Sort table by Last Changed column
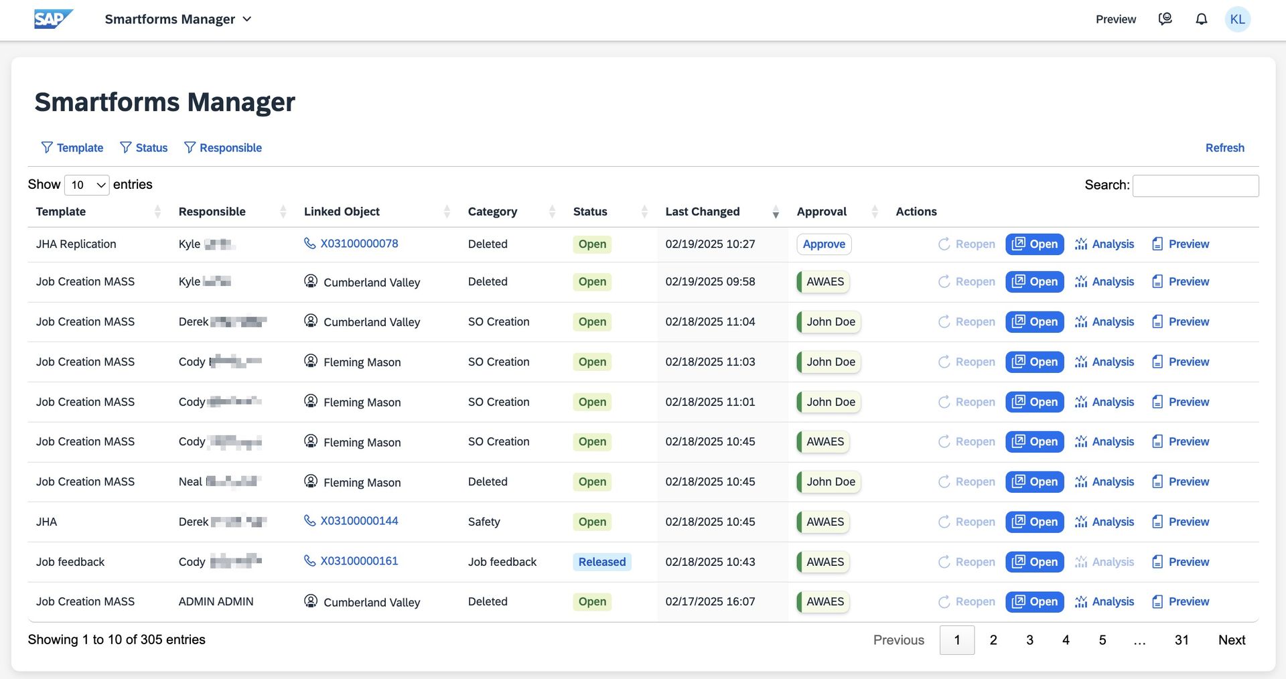1286x679 pixels. pos(702,212)
